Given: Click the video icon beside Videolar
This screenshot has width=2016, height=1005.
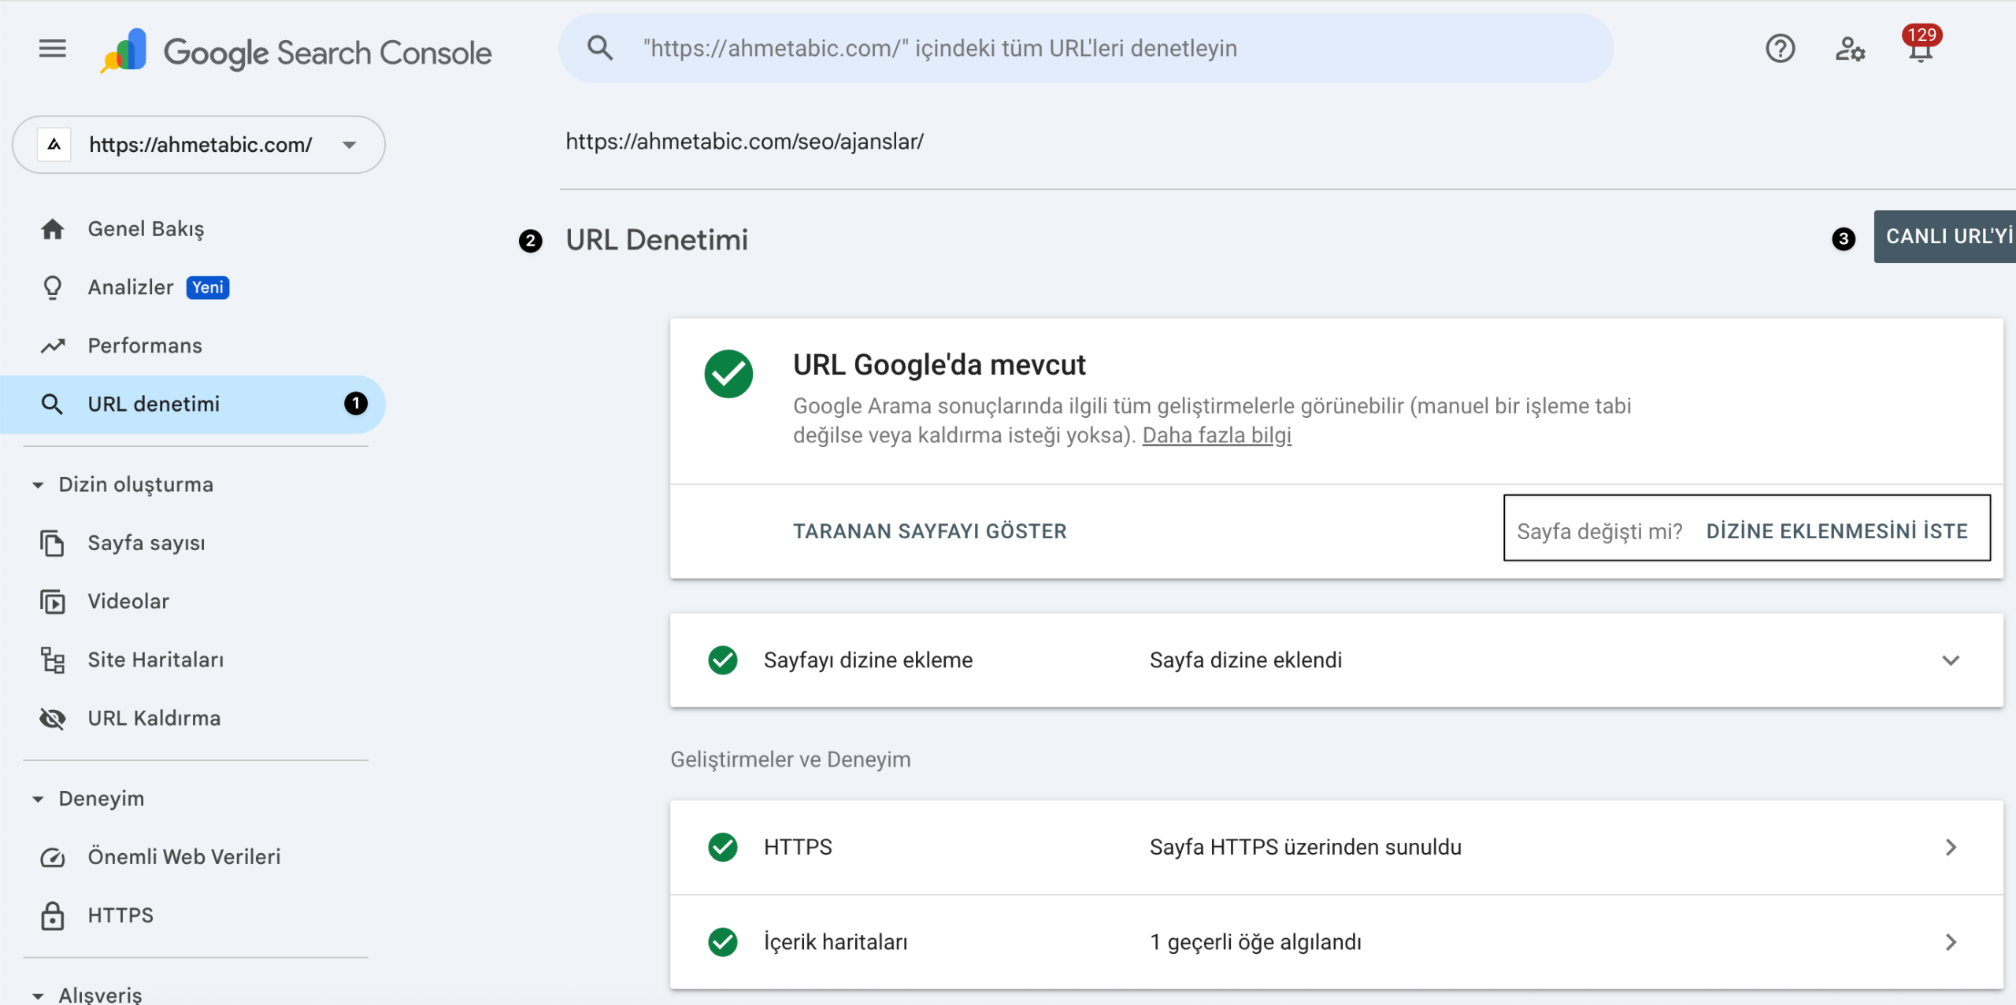Looking at the screenshot, I should pos(53,601).
